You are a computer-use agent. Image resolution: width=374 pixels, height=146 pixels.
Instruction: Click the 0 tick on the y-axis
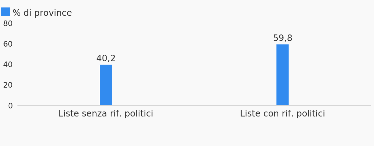pyautogui.click(x=11, y=106)
